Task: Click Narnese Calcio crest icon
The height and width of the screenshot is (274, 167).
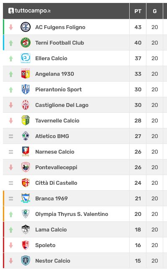Action: click(x=26, y=152)
